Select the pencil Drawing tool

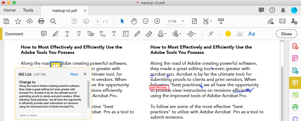pyautogui.click(x=137, y=34)
